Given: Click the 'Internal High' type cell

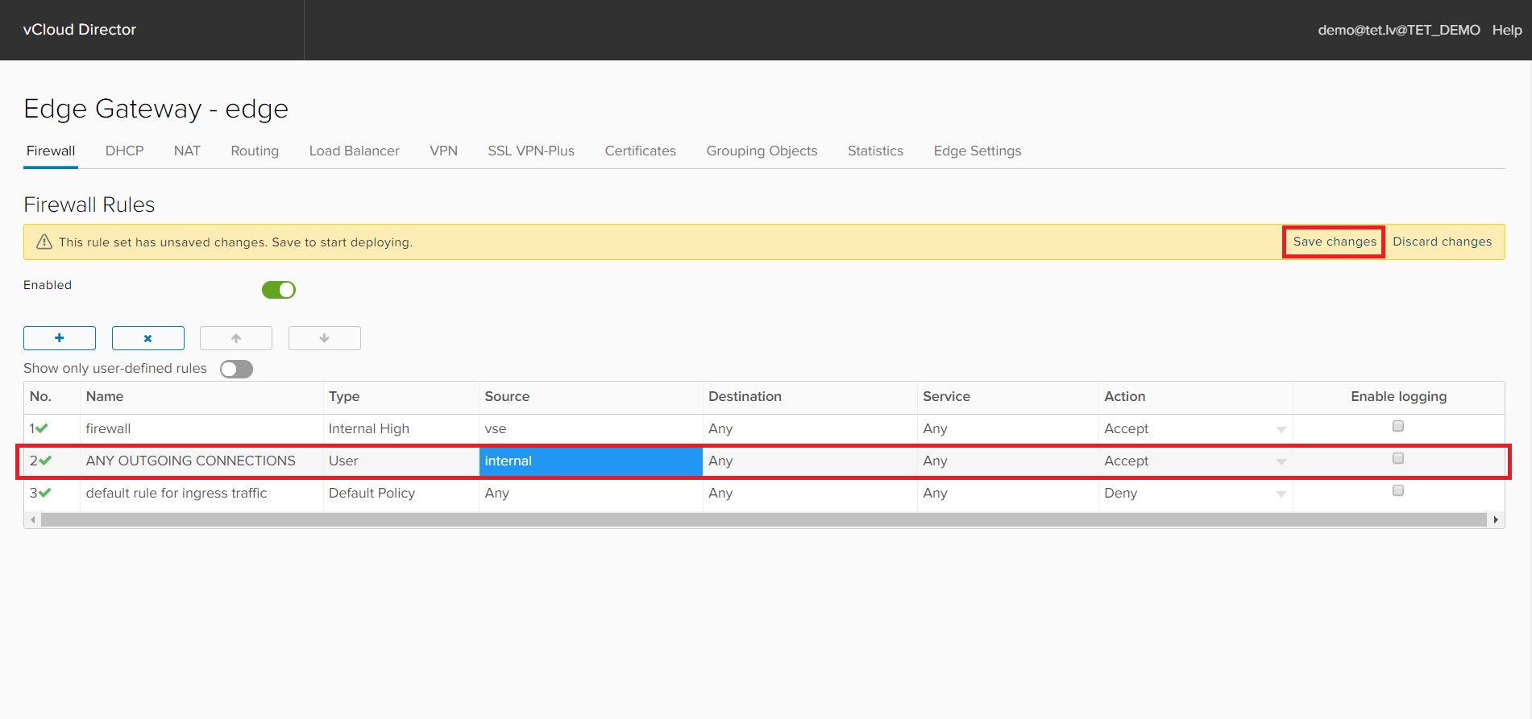Looking at the screenshot, I should [x=401, y=428].
